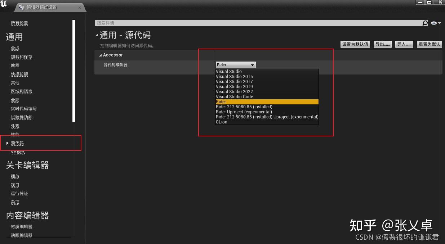Close the 编辑器偏好设置 tab
This screenshot has width=445, height=244.
click(79, 7)
